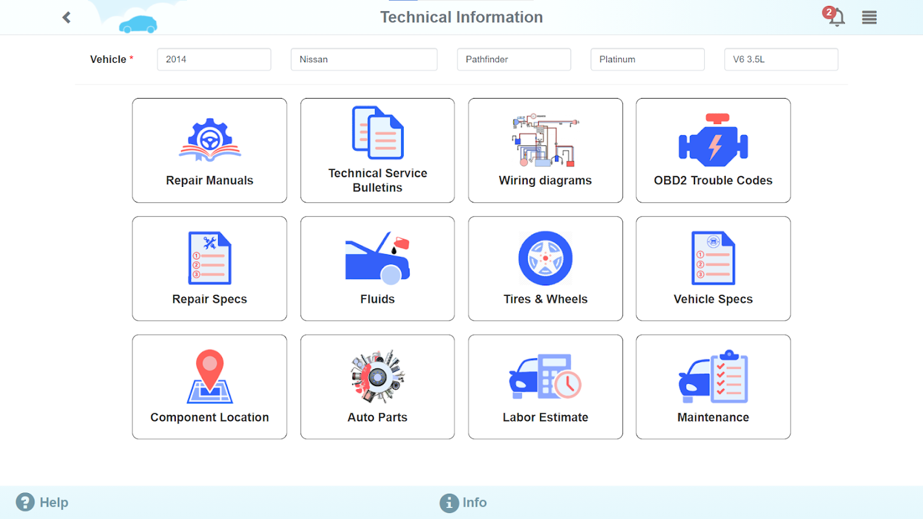This screenshot has height=519, width=923.
Task: Click the Info link text
Action: coord(474,502)
